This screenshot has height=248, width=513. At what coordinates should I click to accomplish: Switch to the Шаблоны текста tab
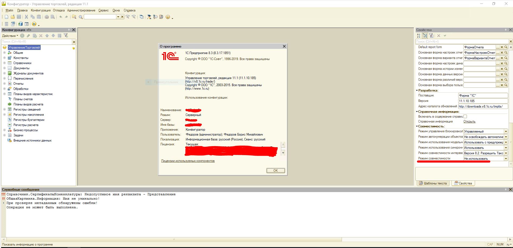(x=433, y=183)
